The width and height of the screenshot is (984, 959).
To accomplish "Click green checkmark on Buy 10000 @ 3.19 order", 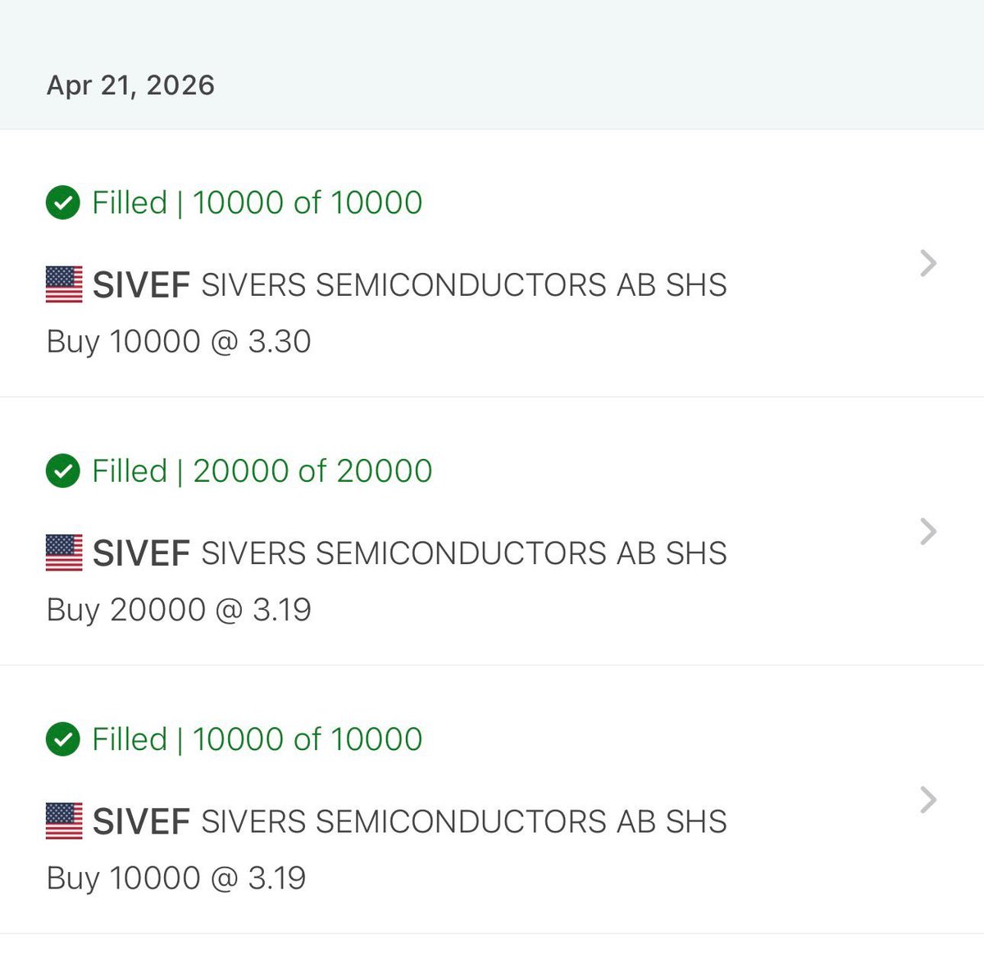I will 63,739.
